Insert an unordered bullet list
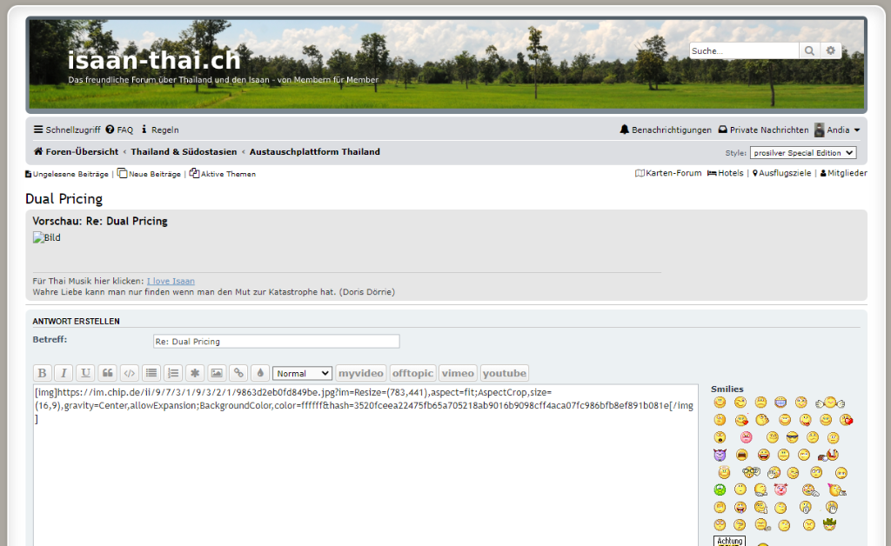Viewport: 891px width, 546px height. 151,373
